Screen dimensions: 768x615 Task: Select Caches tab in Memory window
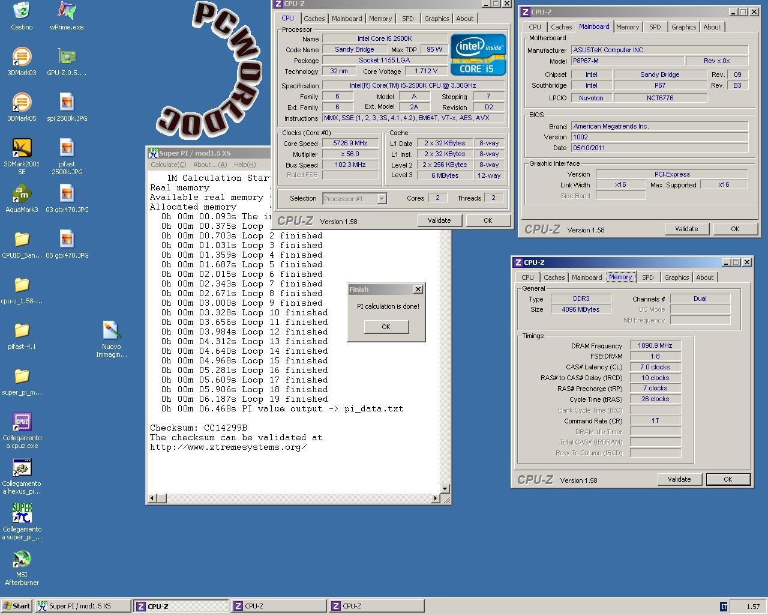click(554, 277)
